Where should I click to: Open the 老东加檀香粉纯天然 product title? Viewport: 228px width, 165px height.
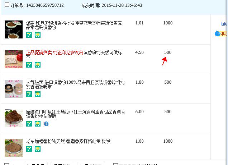(68, 141)
